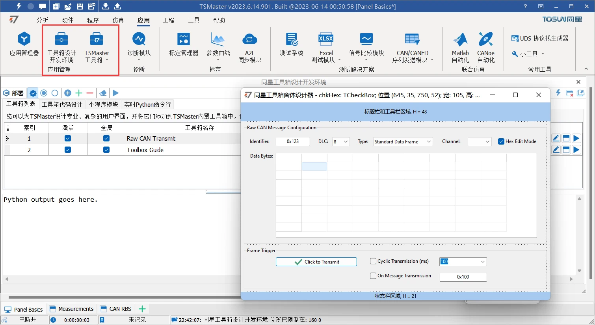Viewport: 595px width, 325px height.
Task: Add new page with green plus
Action: click(x=142, y=309)
